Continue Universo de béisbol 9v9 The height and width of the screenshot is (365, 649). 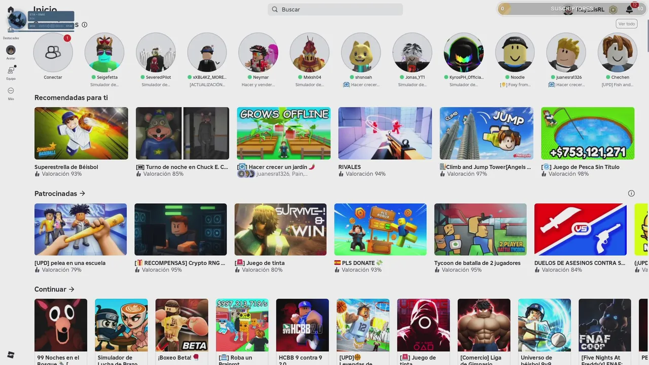click(545, 325)
